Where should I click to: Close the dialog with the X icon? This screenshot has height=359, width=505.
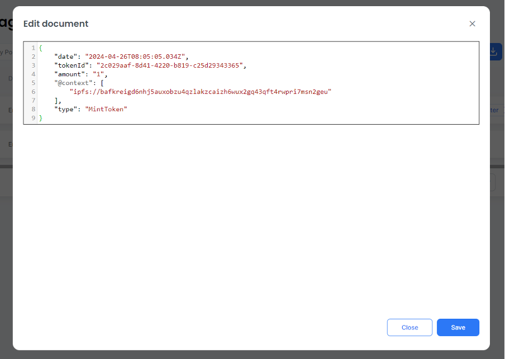(472, 23)
